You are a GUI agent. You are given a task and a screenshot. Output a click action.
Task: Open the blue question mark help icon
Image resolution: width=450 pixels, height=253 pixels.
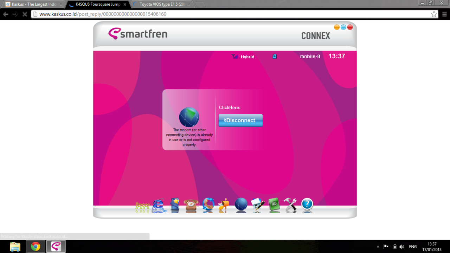(307, 204)
